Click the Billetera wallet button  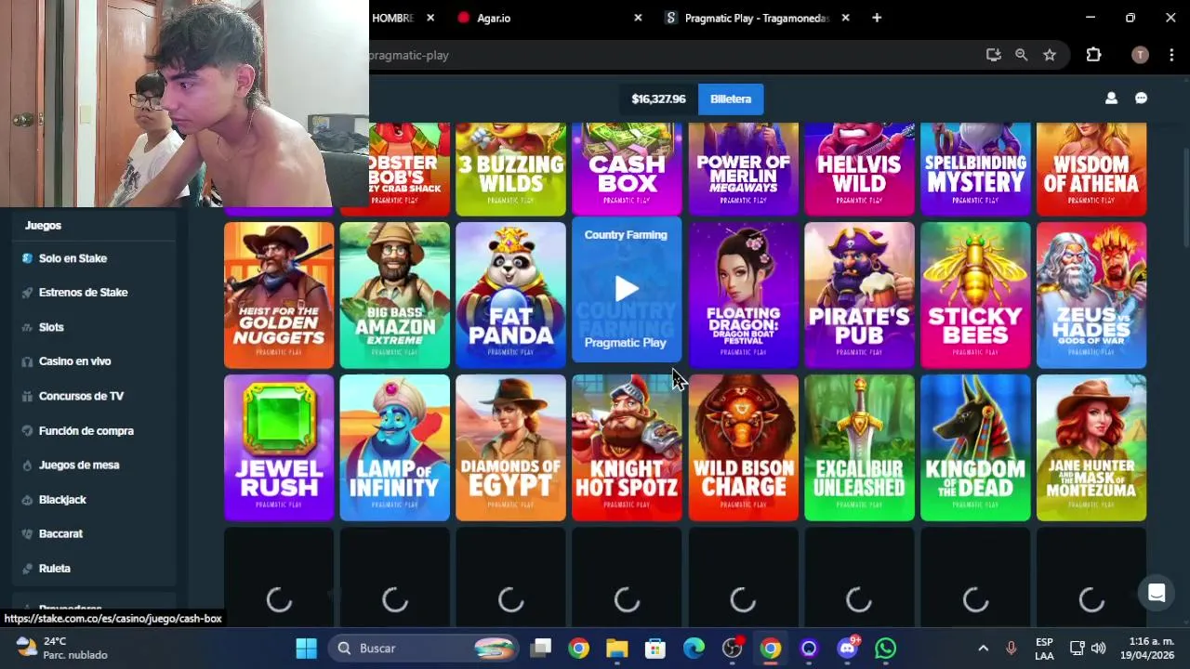[731, 98]
